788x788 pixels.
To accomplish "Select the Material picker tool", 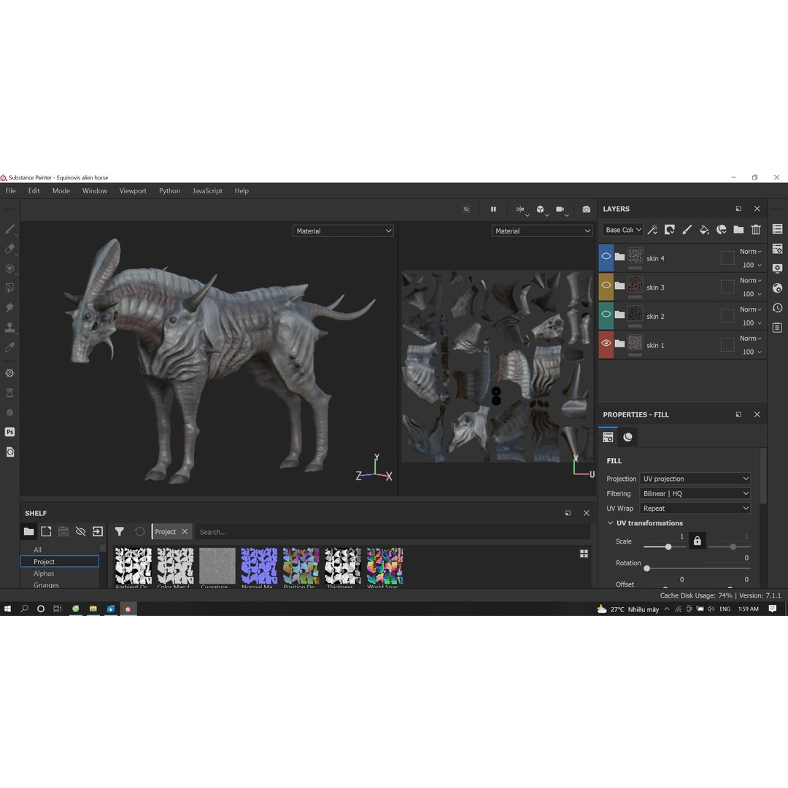I will click(x=9, y=347).
